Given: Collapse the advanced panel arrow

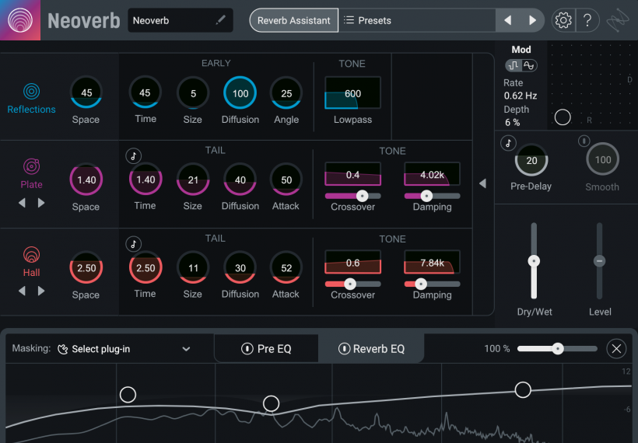Looking at the screenshot, I should pos(483,183).
